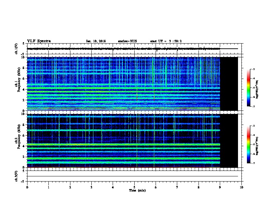
Task: Click tick label "7" on the Time axis
Action: pyautogui.click(x=177, y=187)
